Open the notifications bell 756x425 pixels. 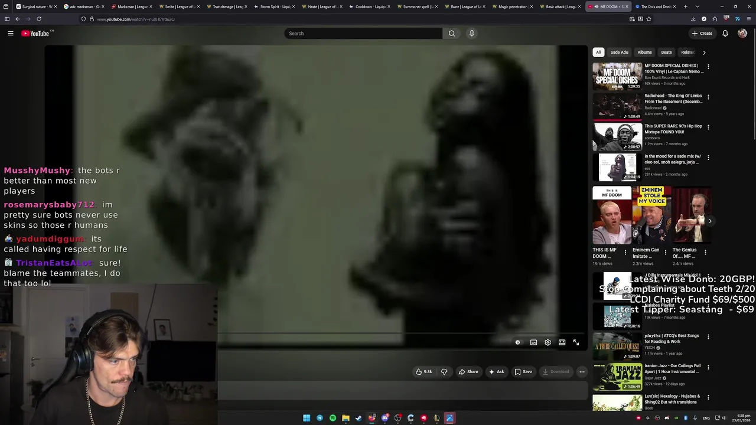click(x=725, y=34)
